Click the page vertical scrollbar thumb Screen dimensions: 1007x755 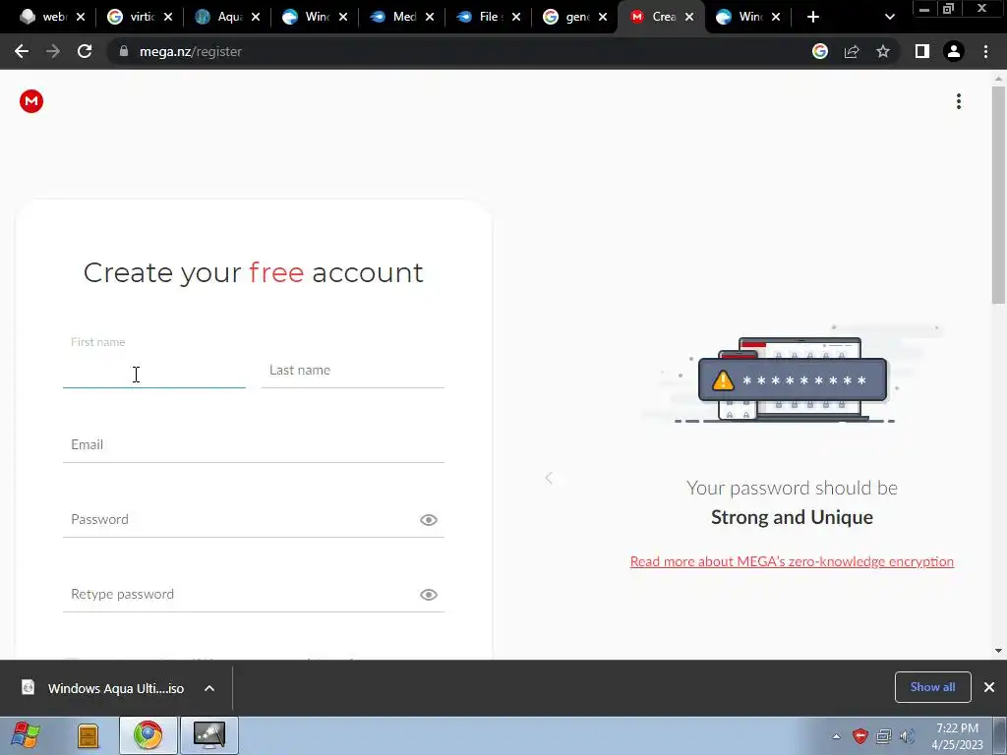click(x=999, y=195)
